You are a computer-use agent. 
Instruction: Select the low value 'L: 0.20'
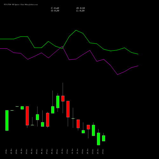(x=80, y=11)
